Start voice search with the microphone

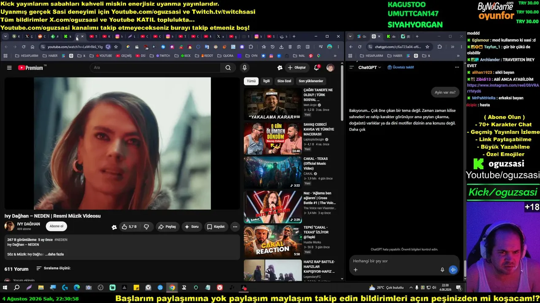point(244,67)
